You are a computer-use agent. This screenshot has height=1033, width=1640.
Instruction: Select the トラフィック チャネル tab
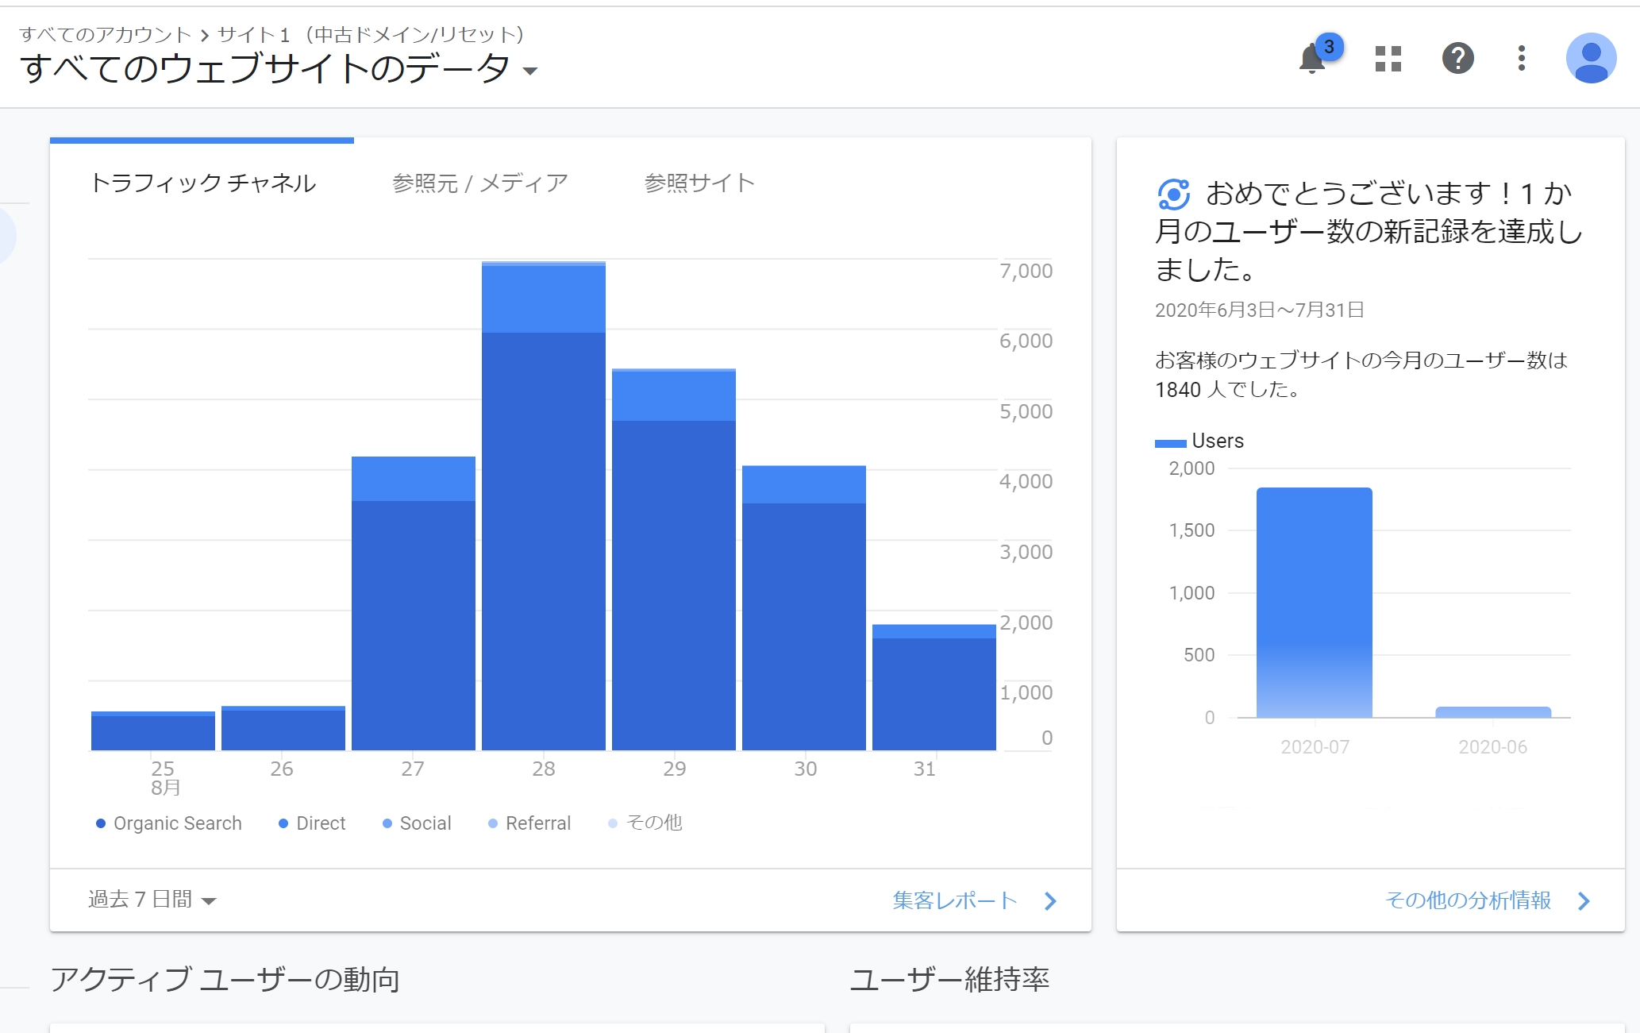(203, 183)
